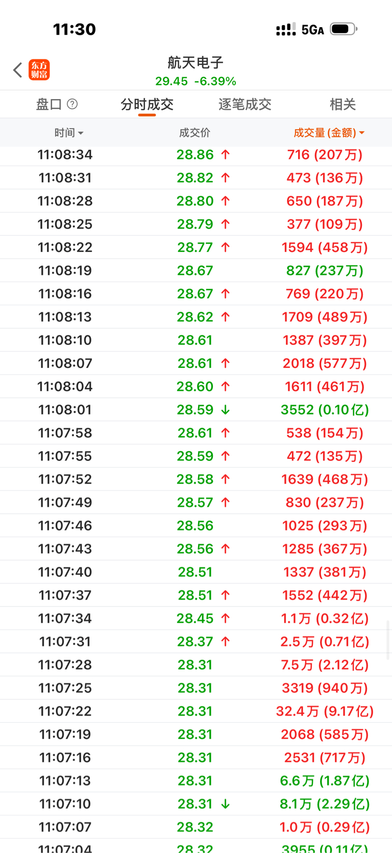The width and height of the screenshot is (392, 853).
Task: Open the 逐笔成交 tab
Action: [244, 105]
